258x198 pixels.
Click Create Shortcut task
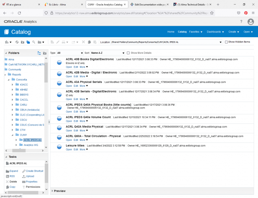coord(33,171)
